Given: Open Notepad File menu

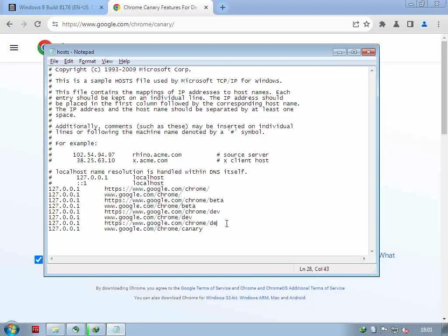Looking at the screenshot, I should [x=54, y=61].
